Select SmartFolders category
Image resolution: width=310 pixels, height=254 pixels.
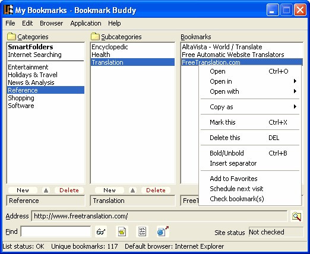[46, 47]
